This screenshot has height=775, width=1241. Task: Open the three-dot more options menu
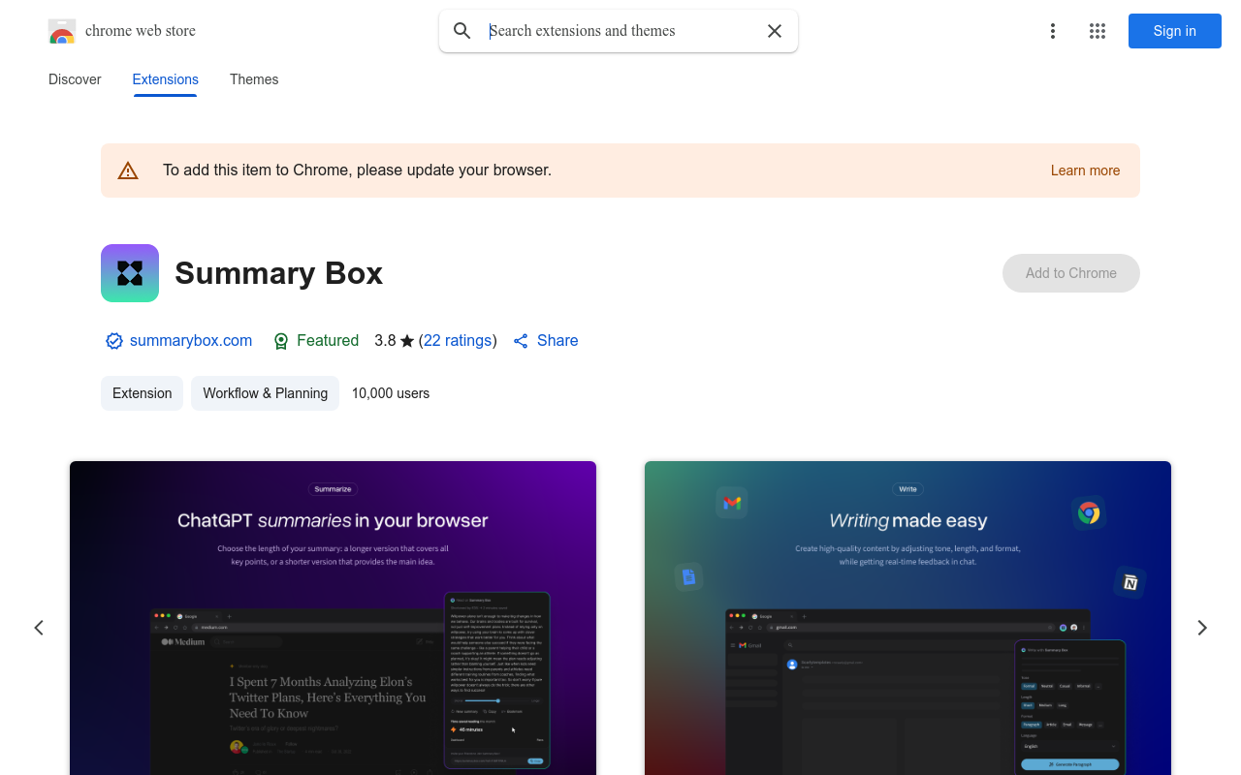1052,31
